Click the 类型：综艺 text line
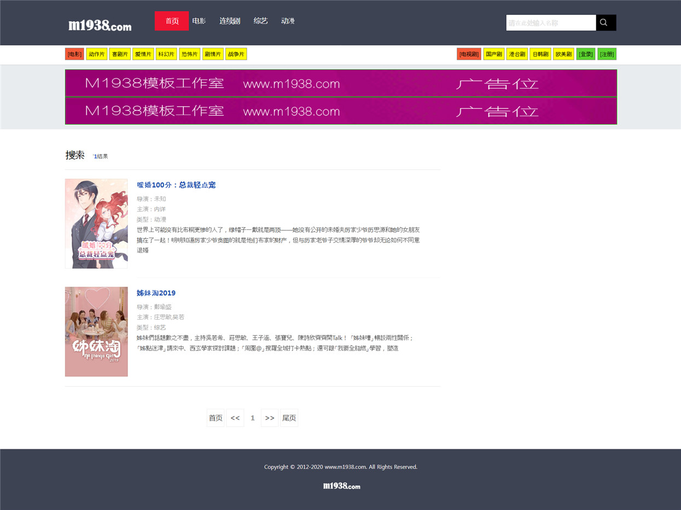The height and width of the screenshot is (510, 681). (152, 327)
